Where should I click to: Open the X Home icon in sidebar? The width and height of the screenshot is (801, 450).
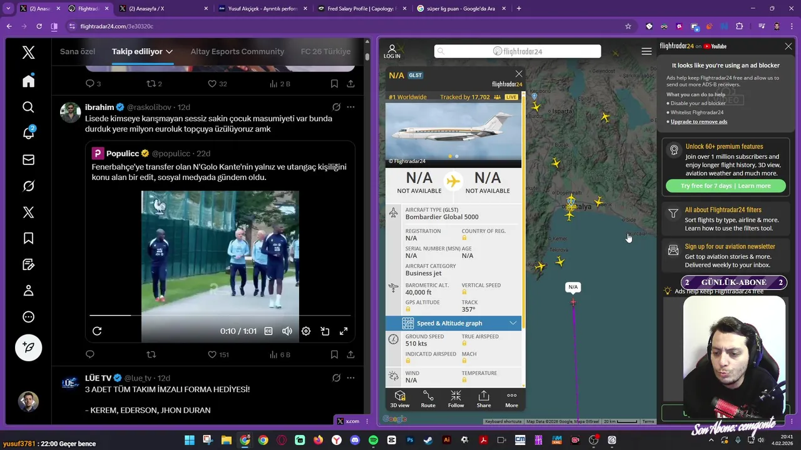[x=28, y=81]
